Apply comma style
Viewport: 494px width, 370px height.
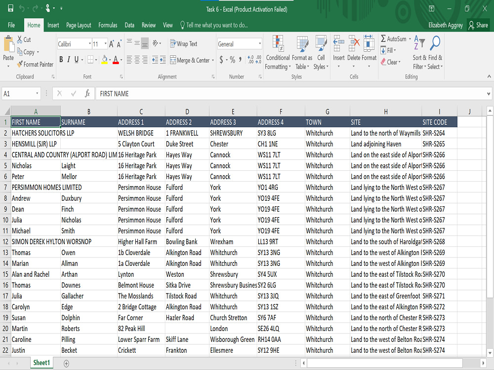coord(241,60)
